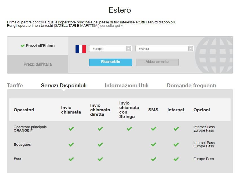Open the Servizi Disponibili tab
Image resolution: width=239 pixels, height=173 pixels.
64,85
